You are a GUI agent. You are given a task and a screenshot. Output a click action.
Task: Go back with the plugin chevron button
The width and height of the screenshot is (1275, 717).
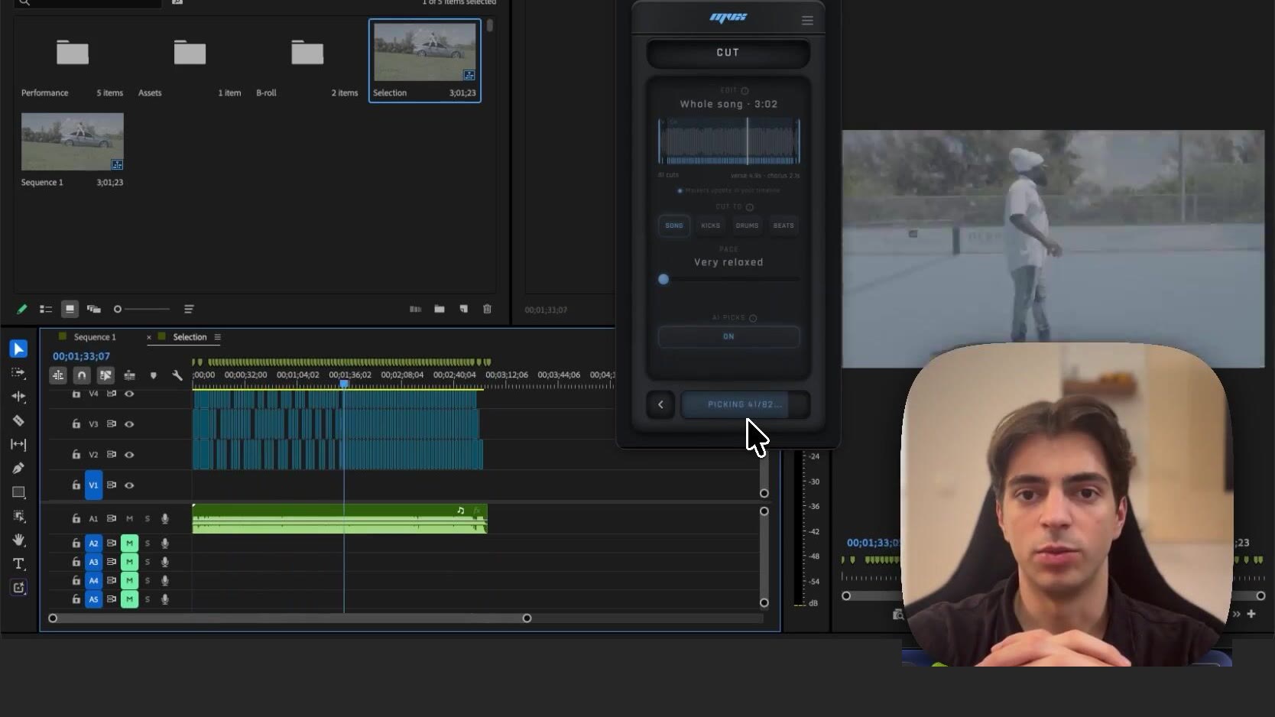point(660,404)
